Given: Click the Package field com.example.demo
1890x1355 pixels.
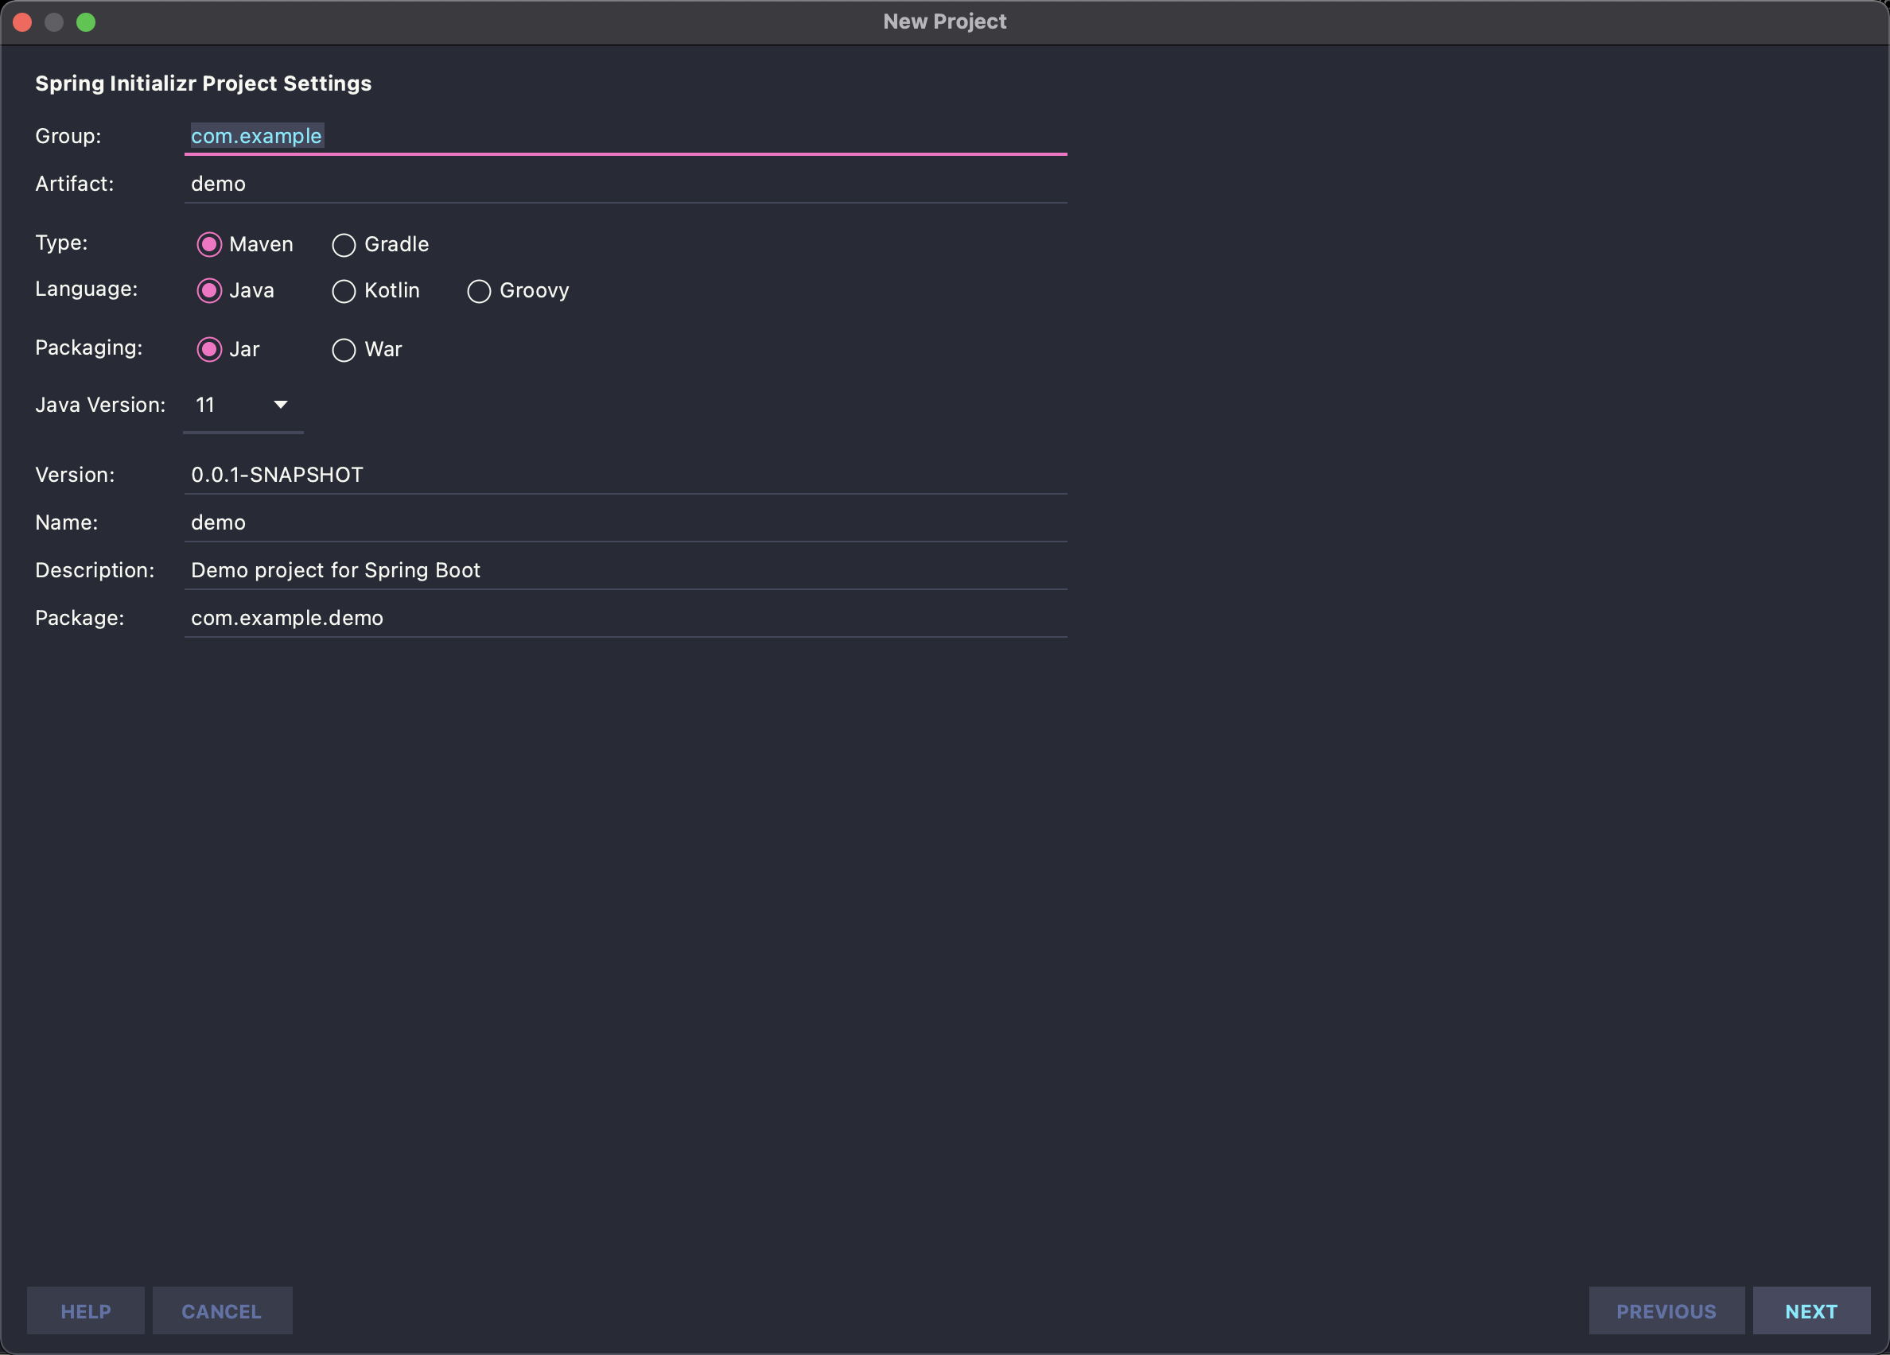Looking at the screenshot, I should pos(625,618).
